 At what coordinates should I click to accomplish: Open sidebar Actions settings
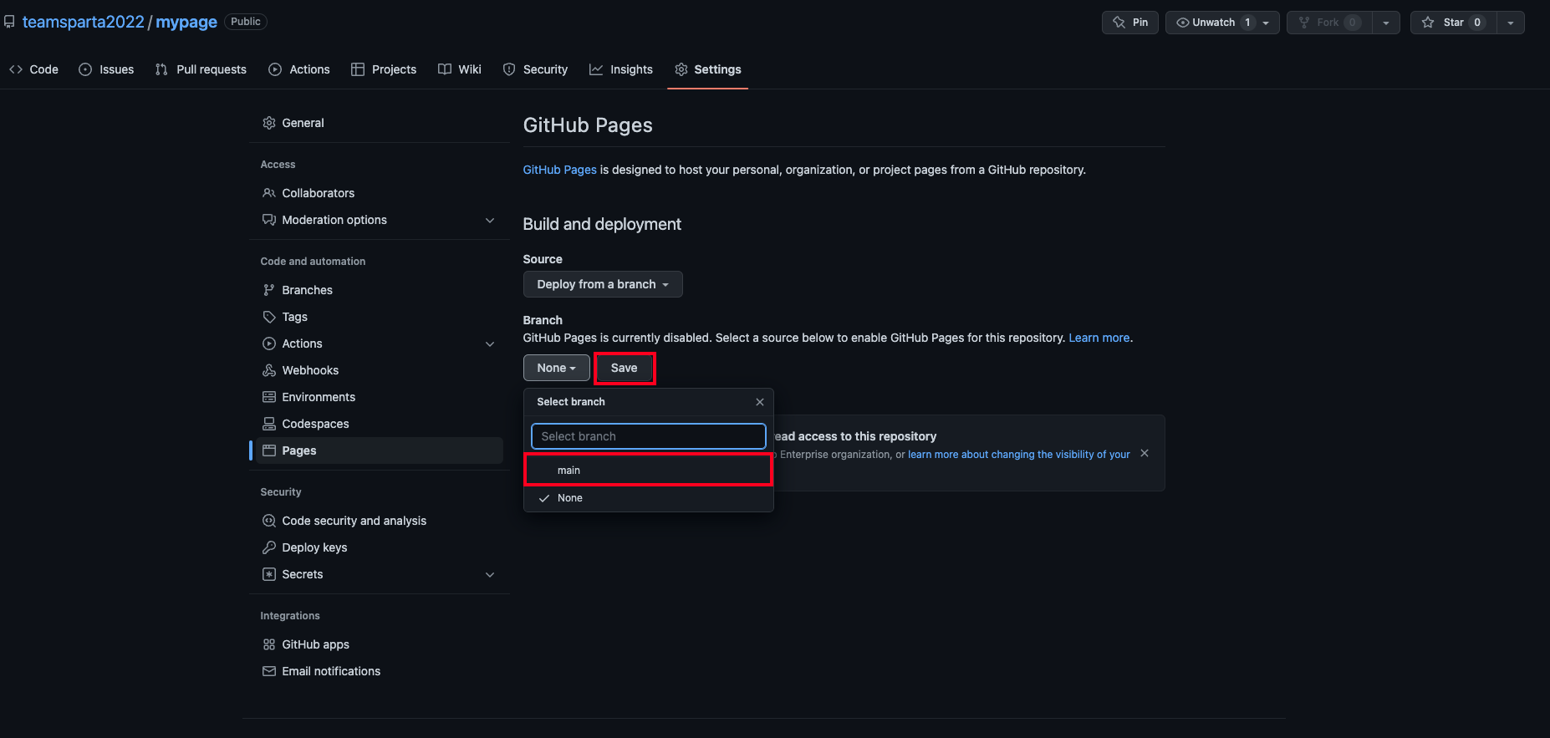tap(380, 344)
